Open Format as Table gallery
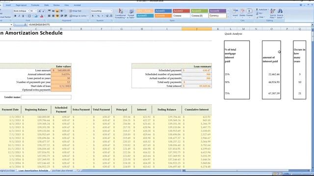Viewport: 314px width, 176px height. [131, 14]
